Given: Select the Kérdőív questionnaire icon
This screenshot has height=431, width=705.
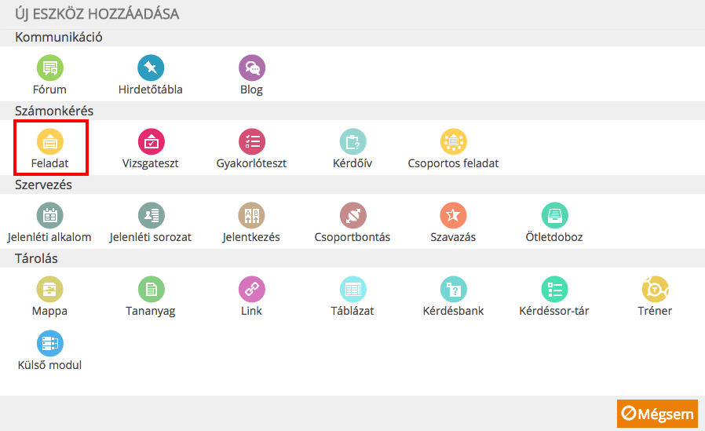Looking at the screenshot, I should click(x=353, y=141).
